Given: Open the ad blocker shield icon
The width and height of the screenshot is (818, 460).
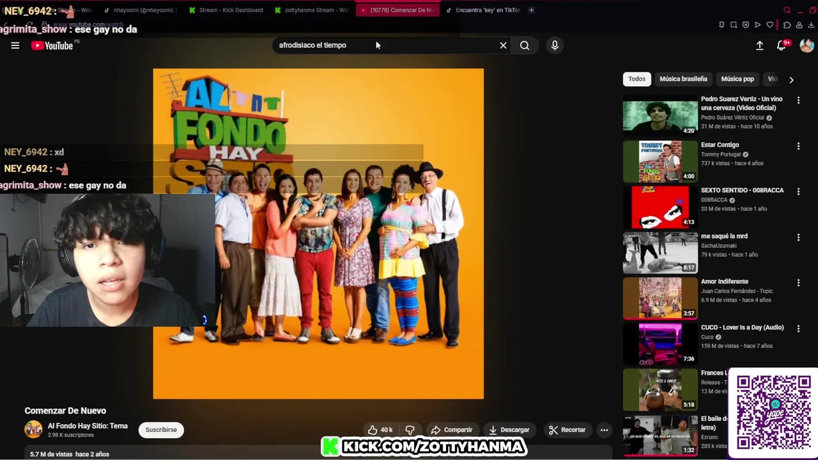Looking at the screenshot, I should point(746,25).
